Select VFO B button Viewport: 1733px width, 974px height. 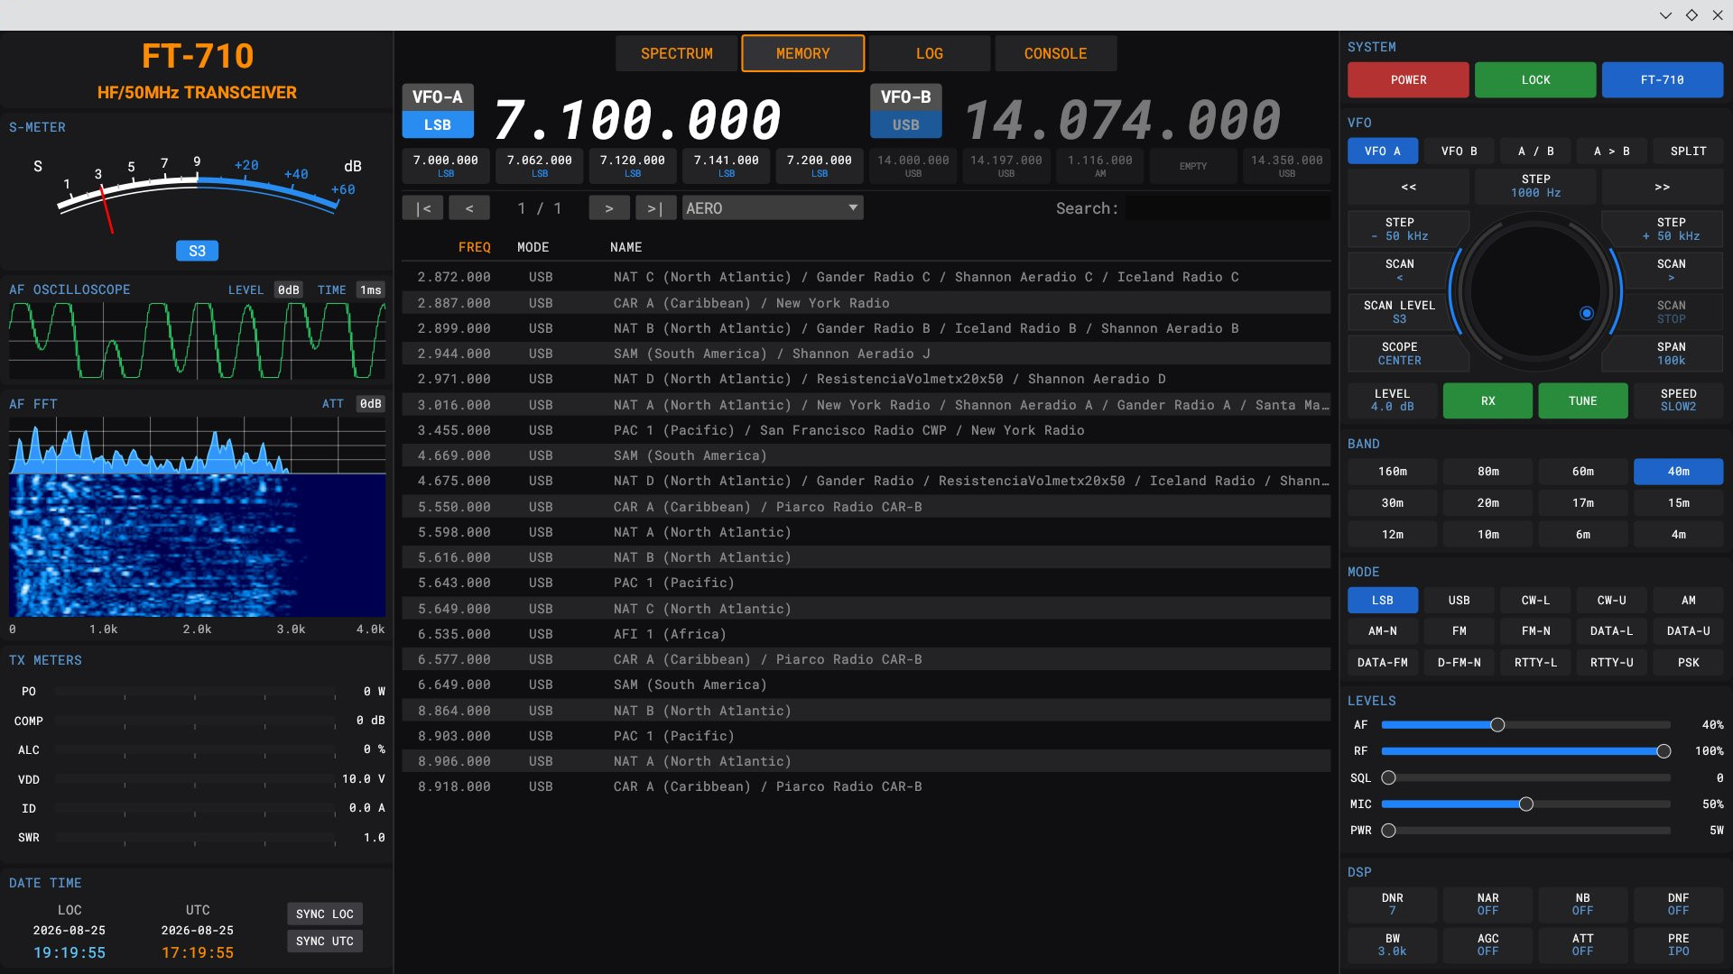1459,152
